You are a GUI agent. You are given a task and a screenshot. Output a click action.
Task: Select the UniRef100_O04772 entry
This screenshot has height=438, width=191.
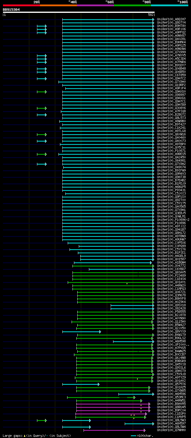[x=171, y=266]
